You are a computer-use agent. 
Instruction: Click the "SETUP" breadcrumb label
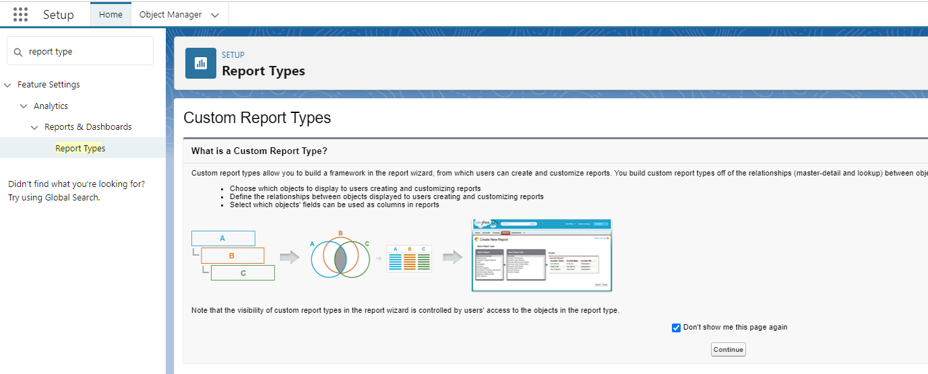[x=233, y=55]
